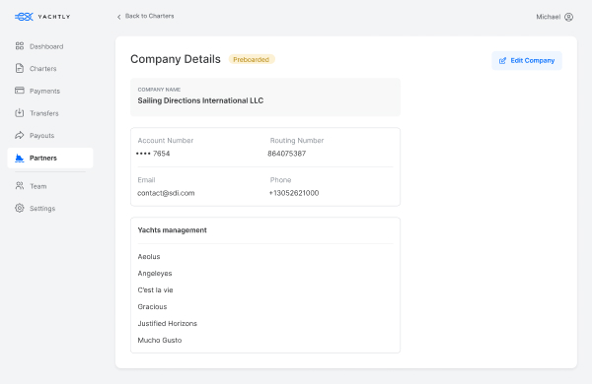Click the Partners sailboat icon
The height and width of the screenshot is (384, 592).
click(20, 158)
